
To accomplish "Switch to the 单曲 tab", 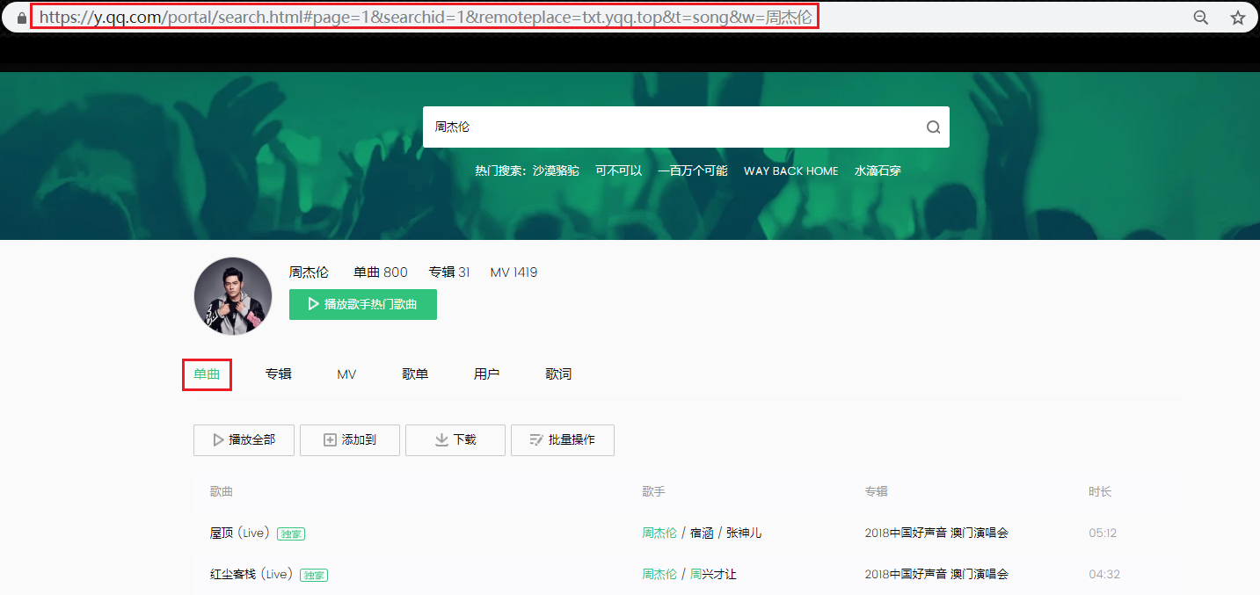I will [208, 374].
